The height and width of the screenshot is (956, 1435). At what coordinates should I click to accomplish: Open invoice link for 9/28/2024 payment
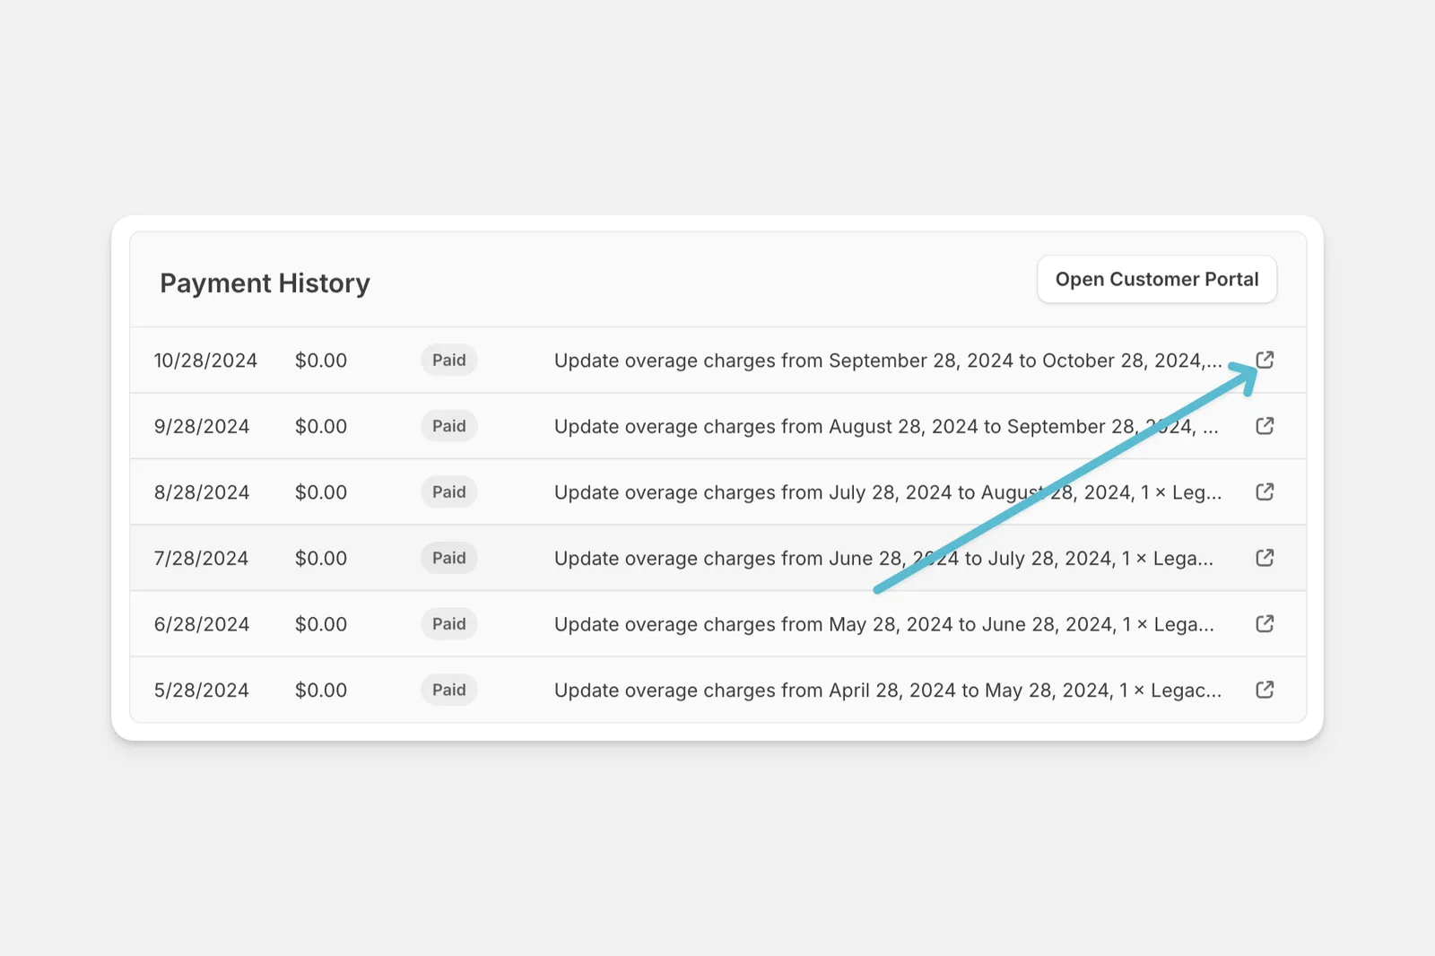pyautogui.click(x=1265, y=426)
